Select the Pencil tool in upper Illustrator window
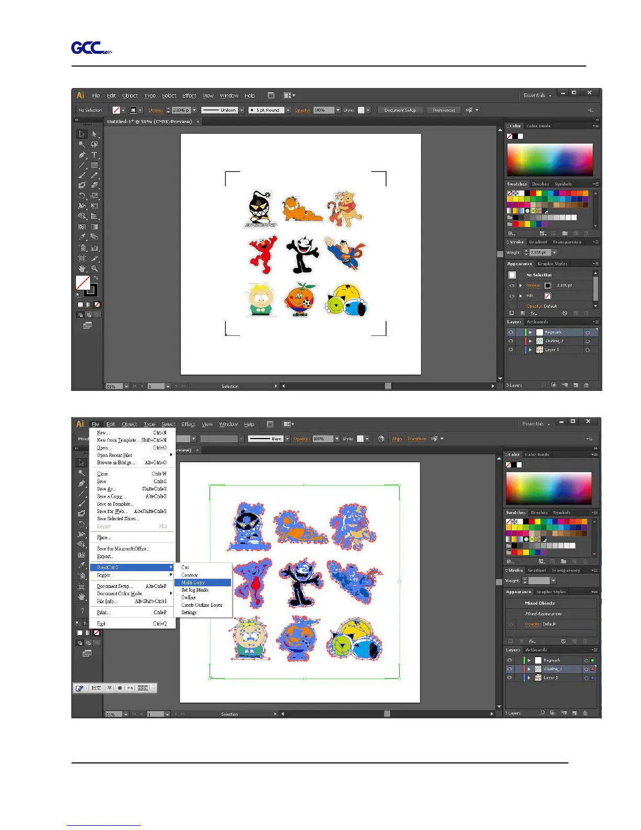This screenshot has height=830, width=641. (94, 175)
